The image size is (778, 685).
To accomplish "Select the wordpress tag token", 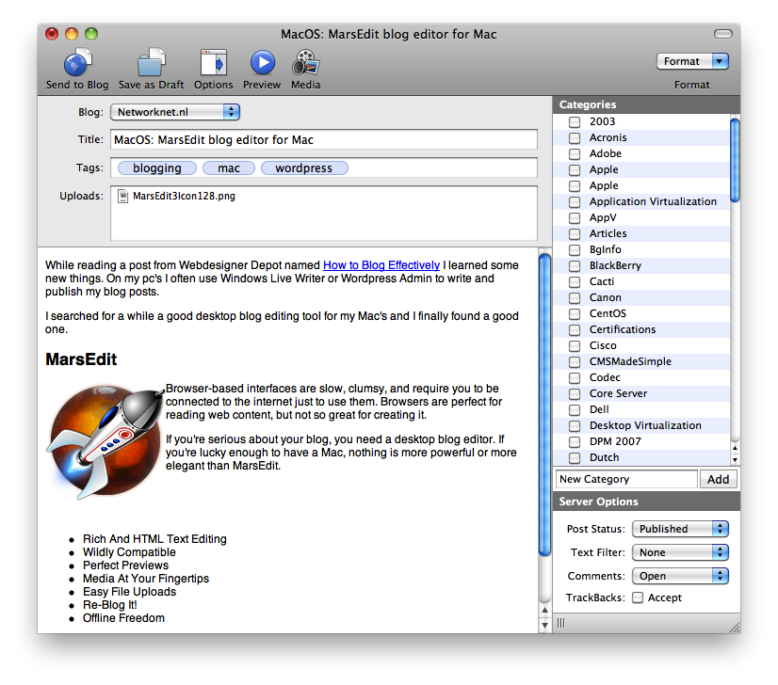I will (304, 168).
